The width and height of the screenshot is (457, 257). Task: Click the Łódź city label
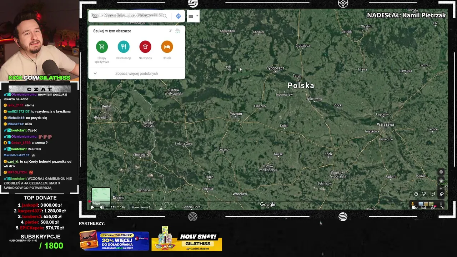(328, 154)
